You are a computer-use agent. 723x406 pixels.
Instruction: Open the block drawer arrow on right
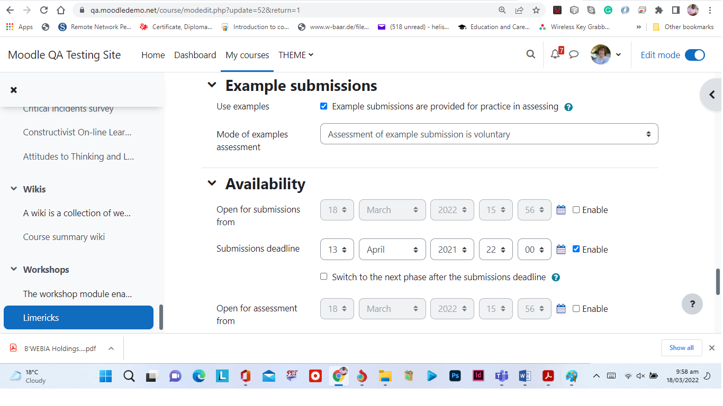click(711, 95)
